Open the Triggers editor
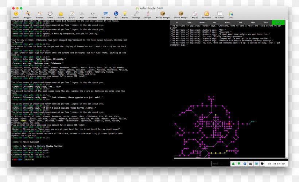Screen dimensions: 299x182 click(28, 15)
